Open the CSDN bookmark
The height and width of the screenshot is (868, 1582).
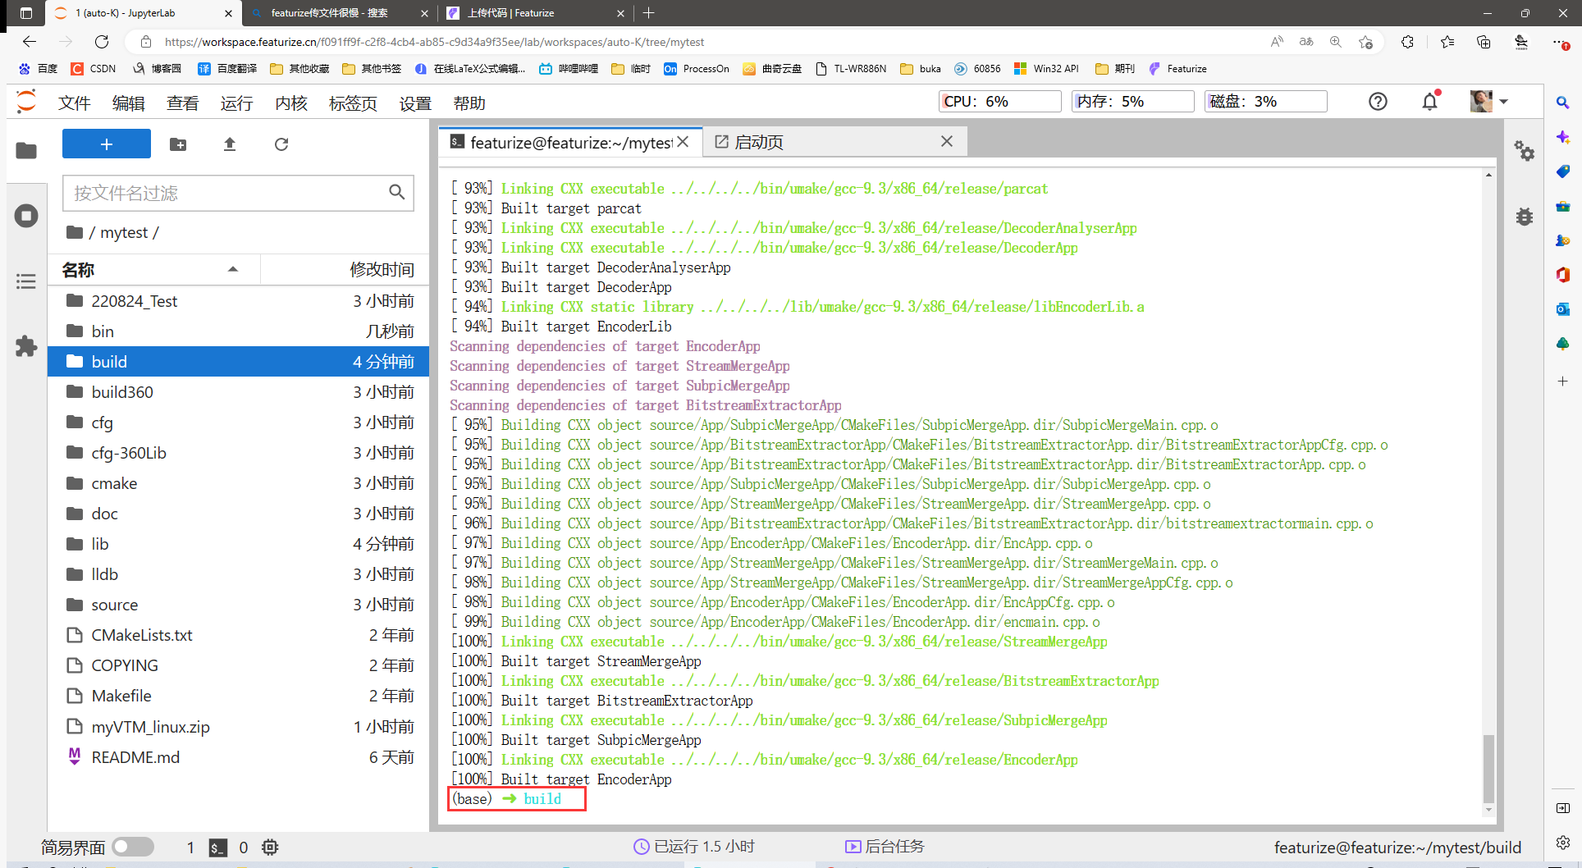(93, 69)
